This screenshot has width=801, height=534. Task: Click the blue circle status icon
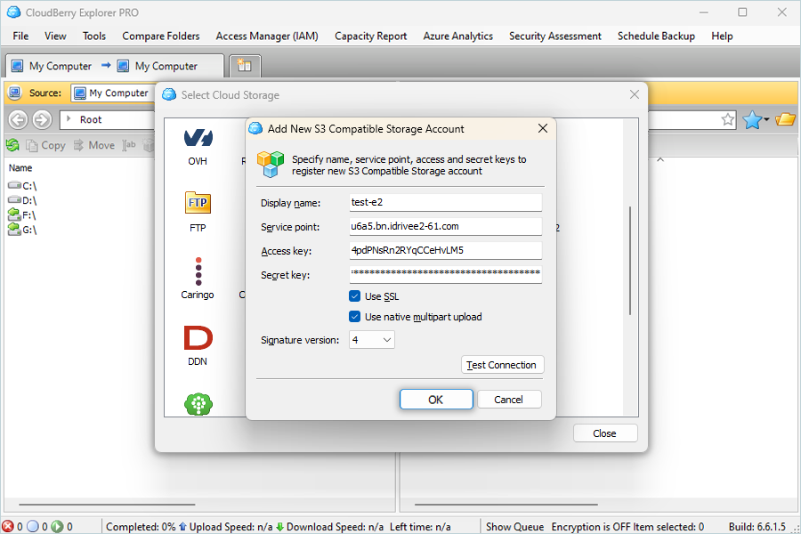tap(33, 526)
